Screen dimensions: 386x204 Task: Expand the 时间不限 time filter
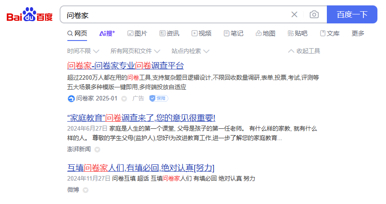(83, 51)
